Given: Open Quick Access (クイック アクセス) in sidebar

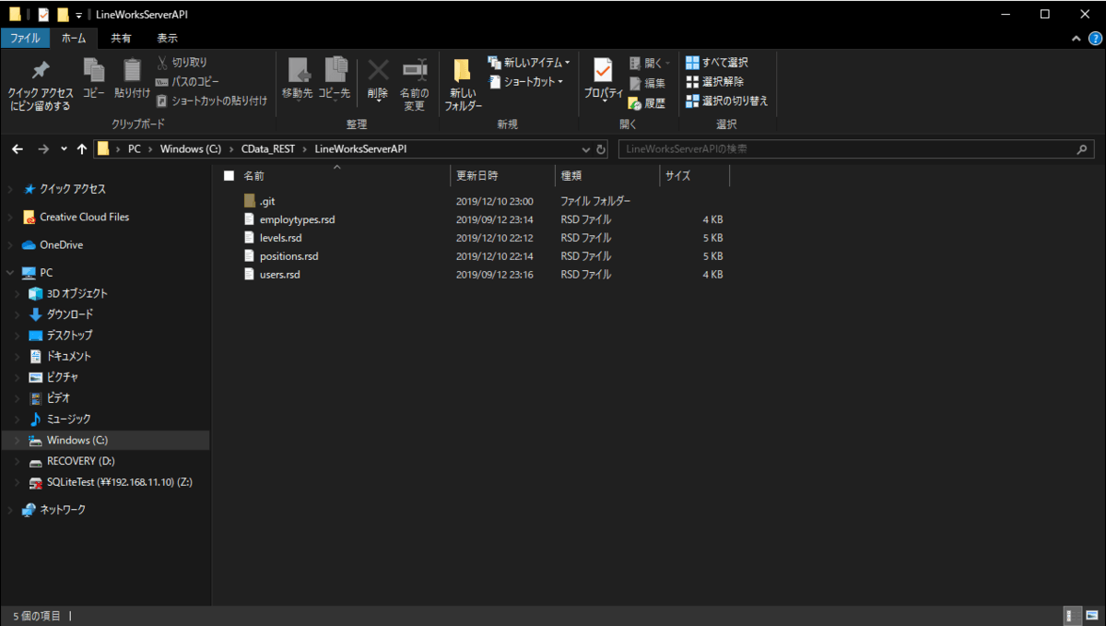Looking at the screenshot, I should [x=73, y=189].
